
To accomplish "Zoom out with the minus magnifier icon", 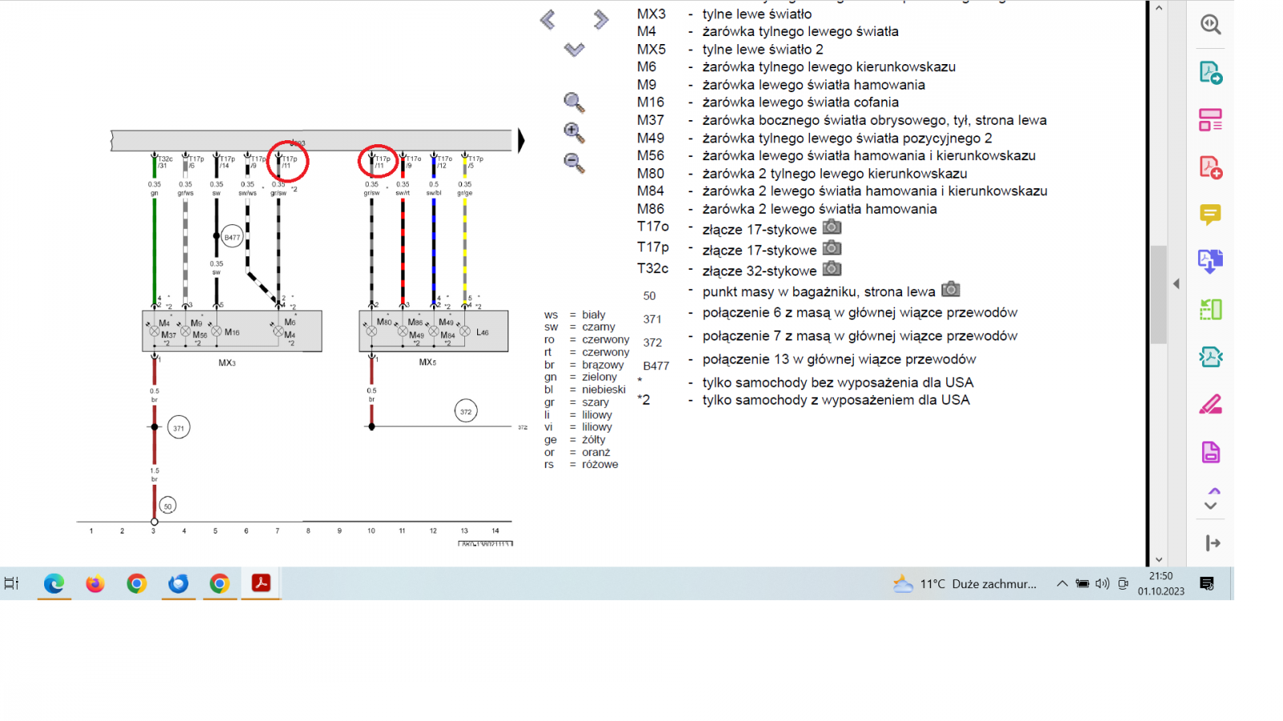I will [574, 163].
